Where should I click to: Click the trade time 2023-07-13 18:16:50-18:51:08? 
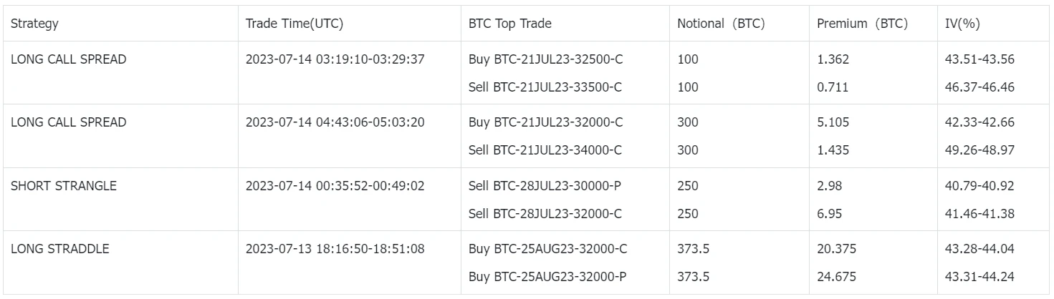(x=335, y=249)
